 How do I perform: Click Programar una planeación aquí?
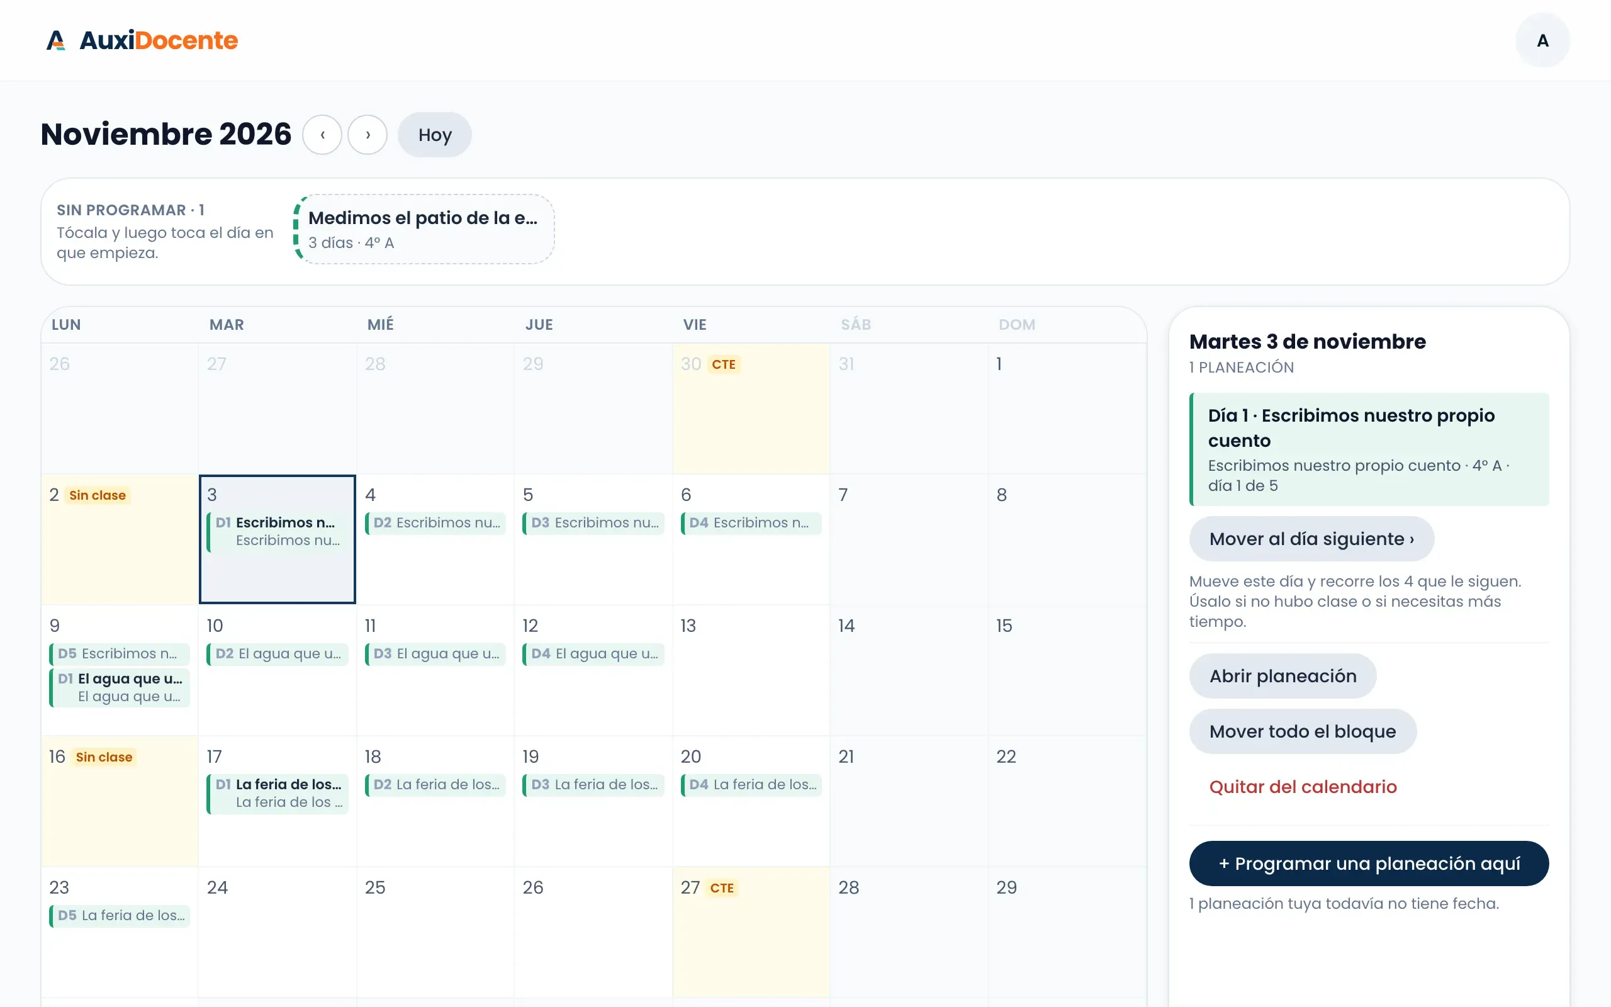pos(1369,863)
